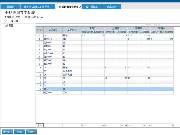Click the 上期数量 column header
180x135 pixels.
click(110, 32)
